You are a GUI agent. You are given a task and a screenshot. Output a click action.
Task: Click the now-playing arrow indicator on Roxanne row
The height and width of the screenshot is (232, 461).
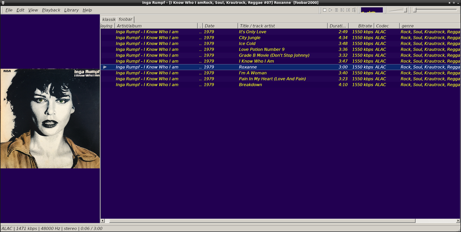click(x=105, y=67)
